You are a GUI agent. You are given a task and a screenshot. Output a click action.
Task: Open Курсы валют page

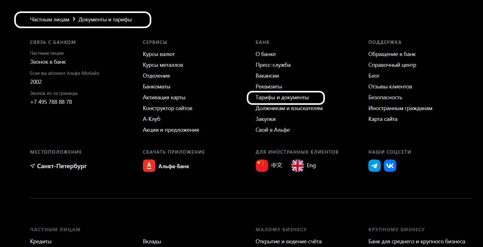tap(159, 54)
